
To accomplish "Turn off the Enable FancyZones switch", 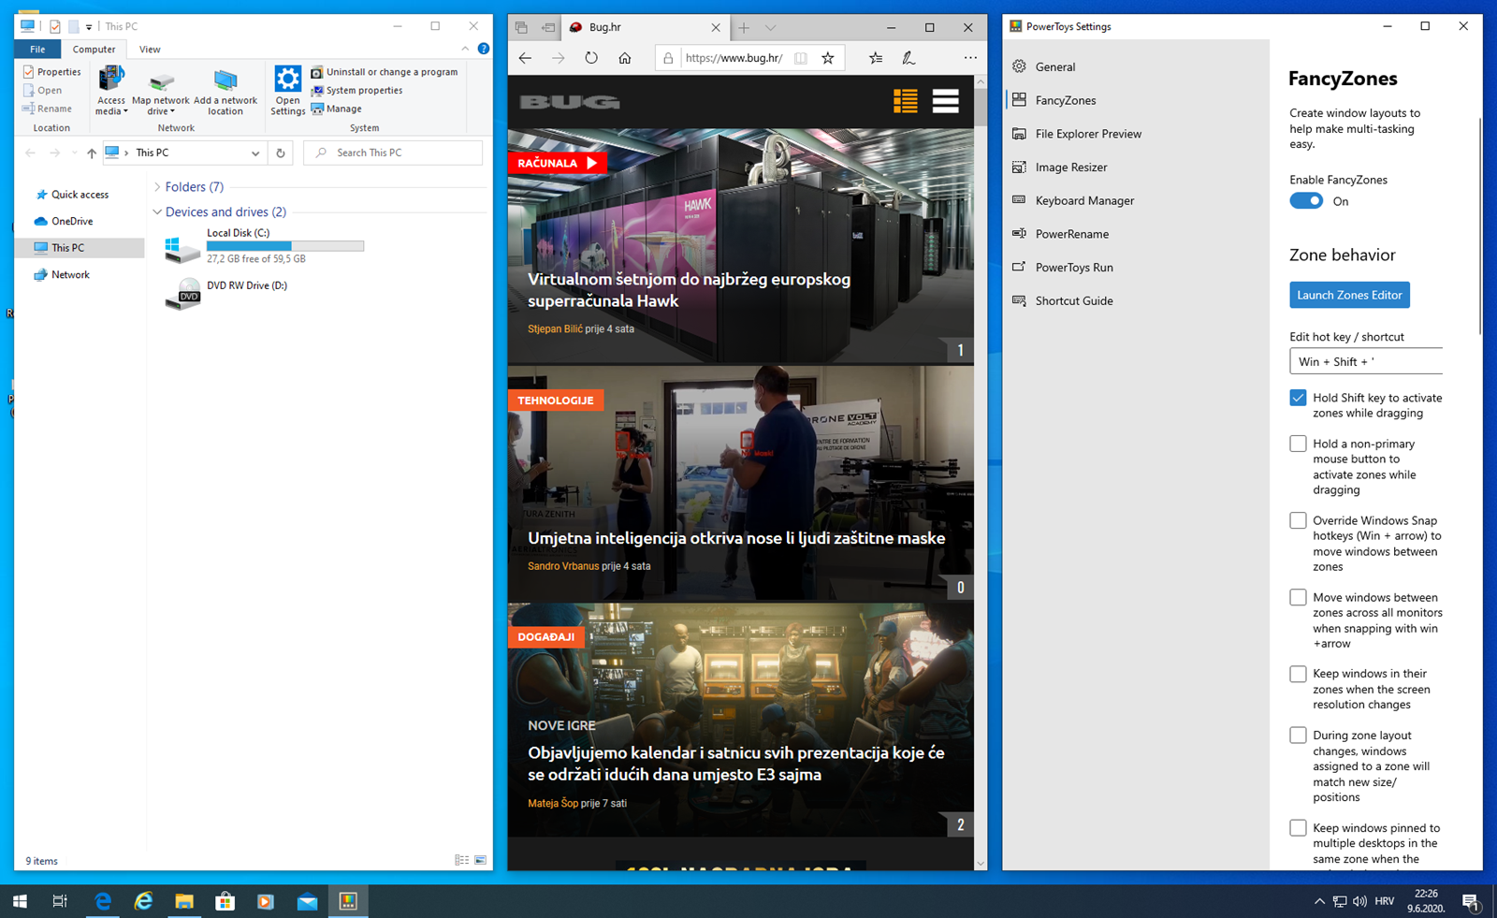I will 1306,201.
